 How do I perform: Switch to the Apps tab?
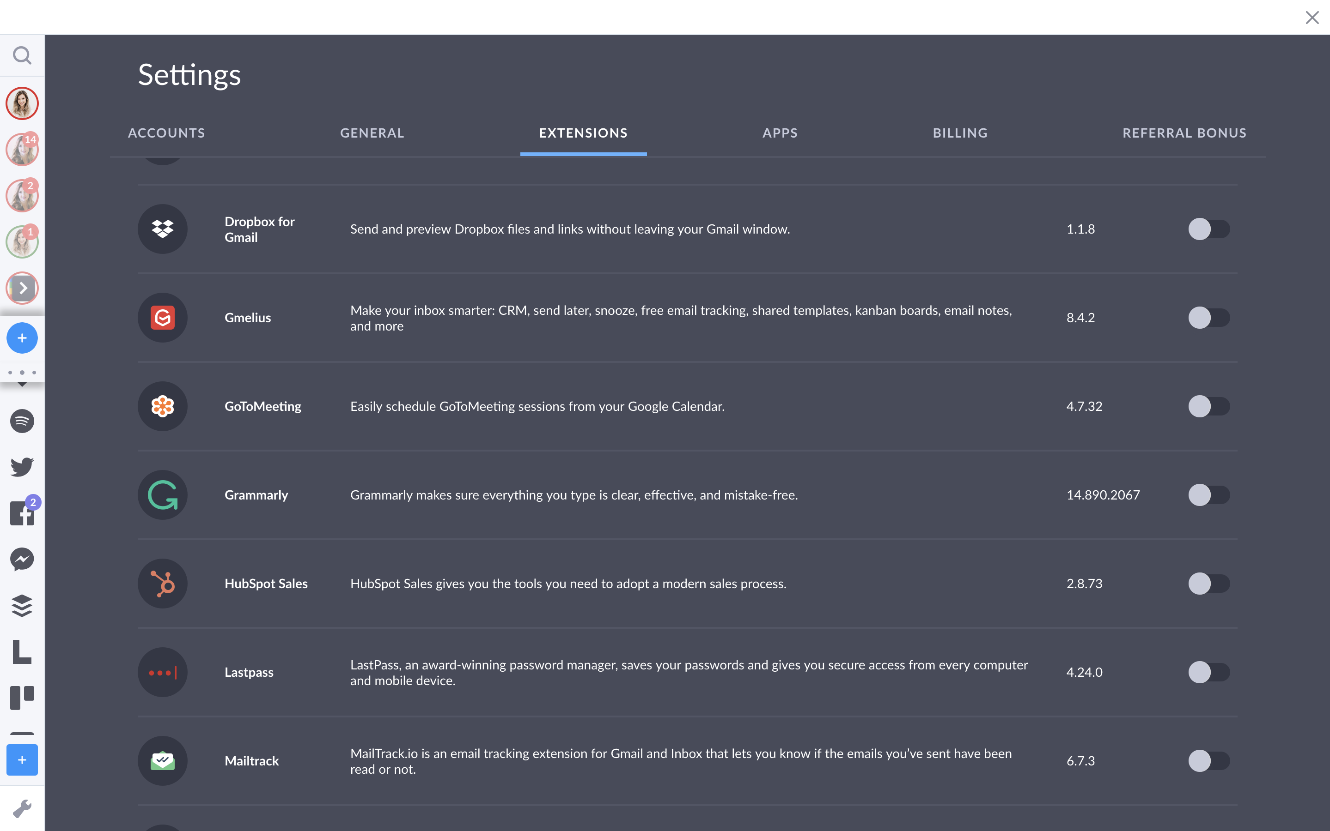click(x=780, y=133)
